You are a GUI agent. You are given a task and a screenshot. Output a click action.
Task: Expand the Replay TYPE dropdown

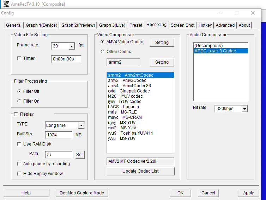coord(81,125)
